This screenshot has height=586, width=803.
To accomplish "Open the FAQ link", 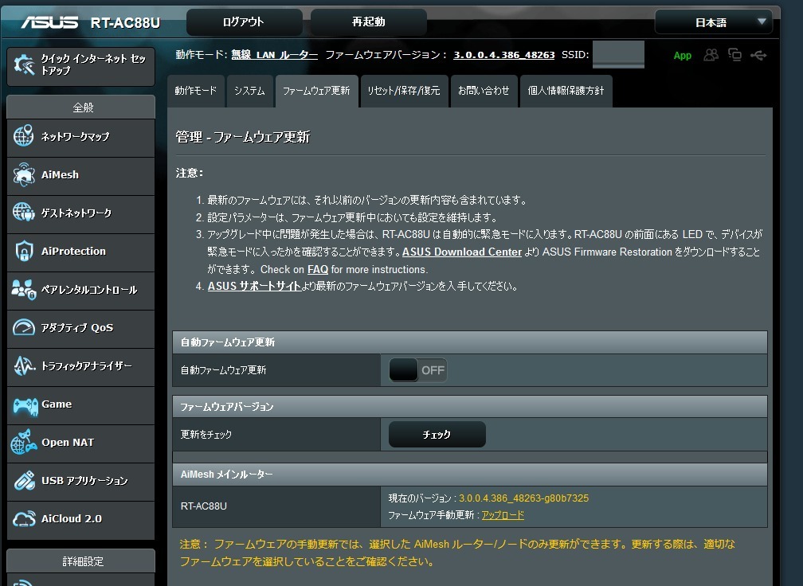I will (318, 269).
